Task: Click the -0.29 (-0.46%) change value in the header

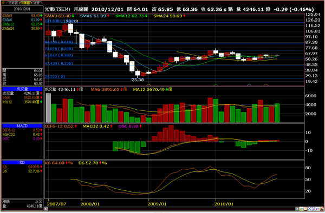Action: pos(294,9)
